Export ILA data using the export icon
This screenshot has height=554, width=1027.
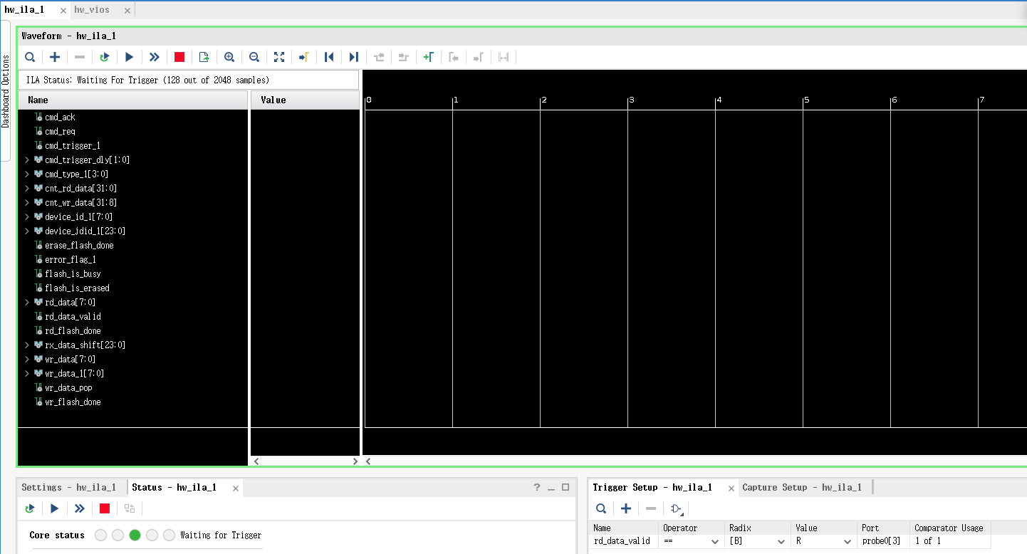[x=204, y=57]
